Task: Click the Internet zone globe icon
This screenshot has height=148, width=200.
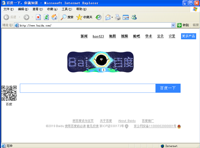Action: pos(163,146)
